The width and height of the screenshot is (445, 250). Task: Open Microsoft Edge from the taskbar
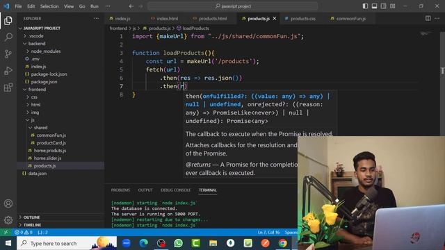(x=144, y=243)
